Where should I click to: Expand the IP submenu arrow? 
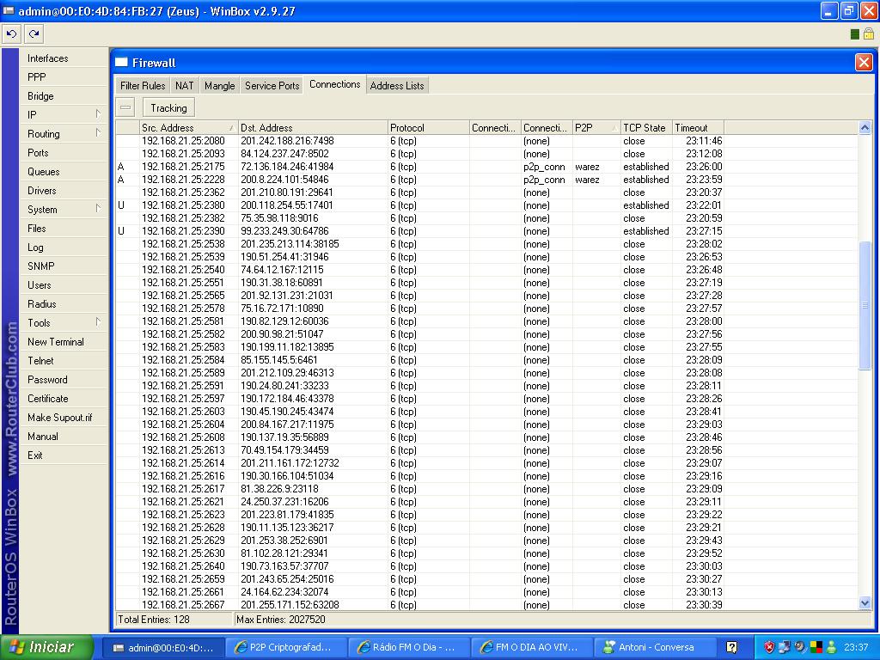(98, 114)
